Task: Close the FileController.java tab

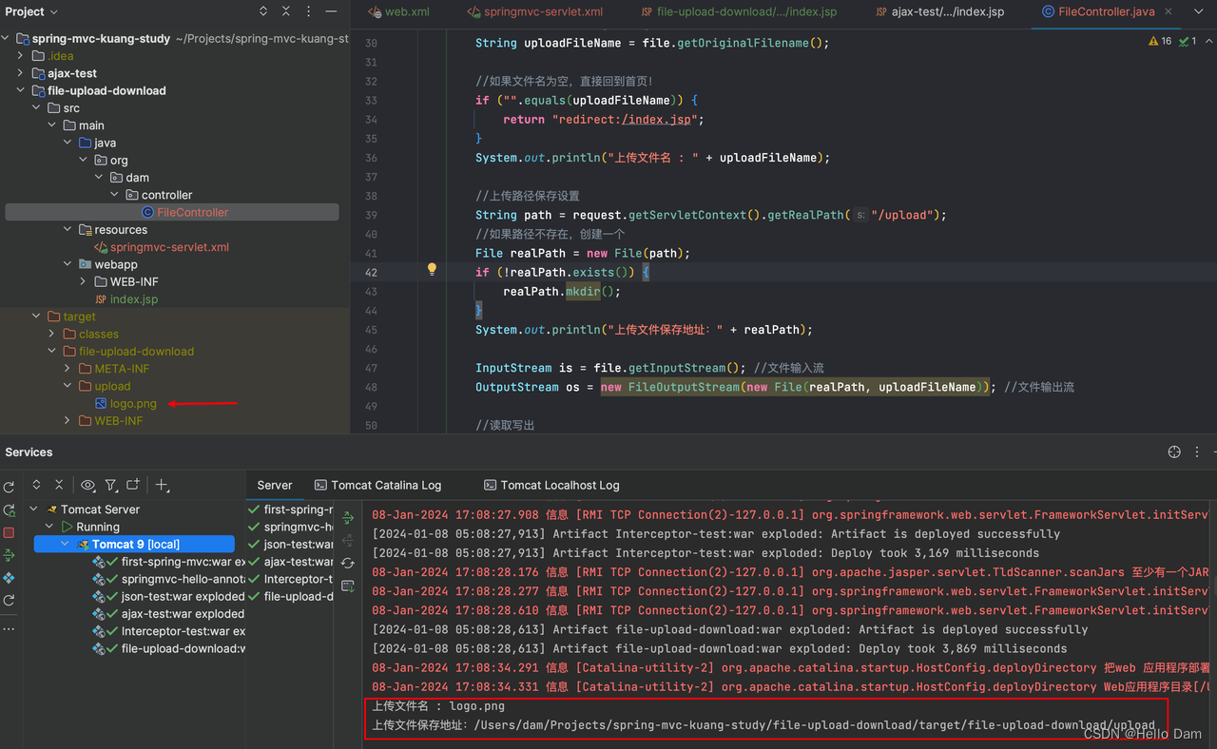Action: tap(1169, 12)
